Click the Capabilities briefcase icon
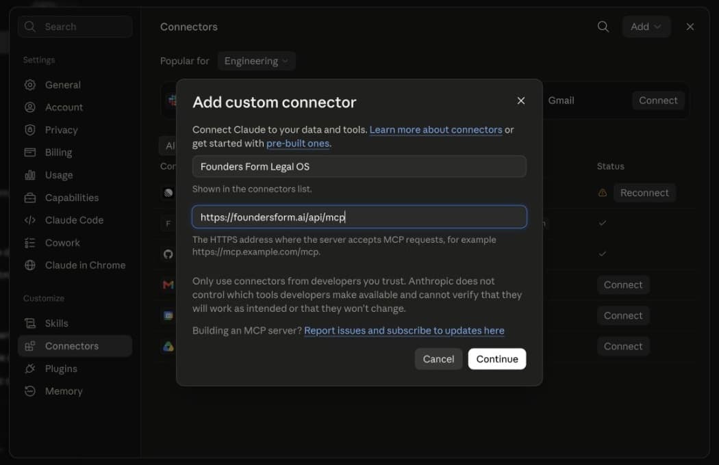 tap(30, 198)
